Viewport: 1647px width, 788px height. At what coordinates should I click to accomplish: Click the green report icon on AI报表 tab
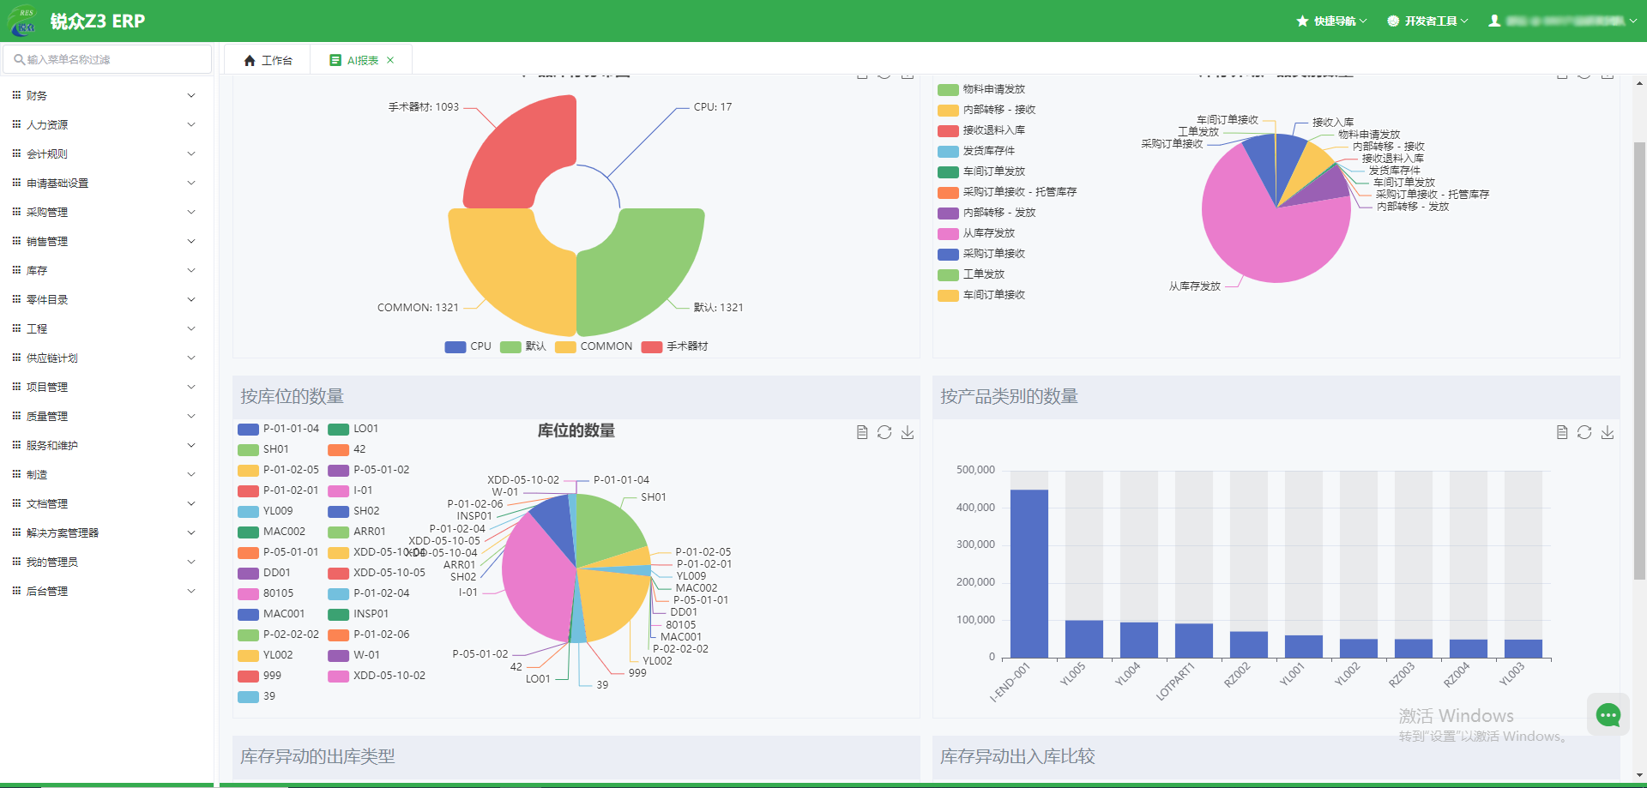click(x=335, y=60)
